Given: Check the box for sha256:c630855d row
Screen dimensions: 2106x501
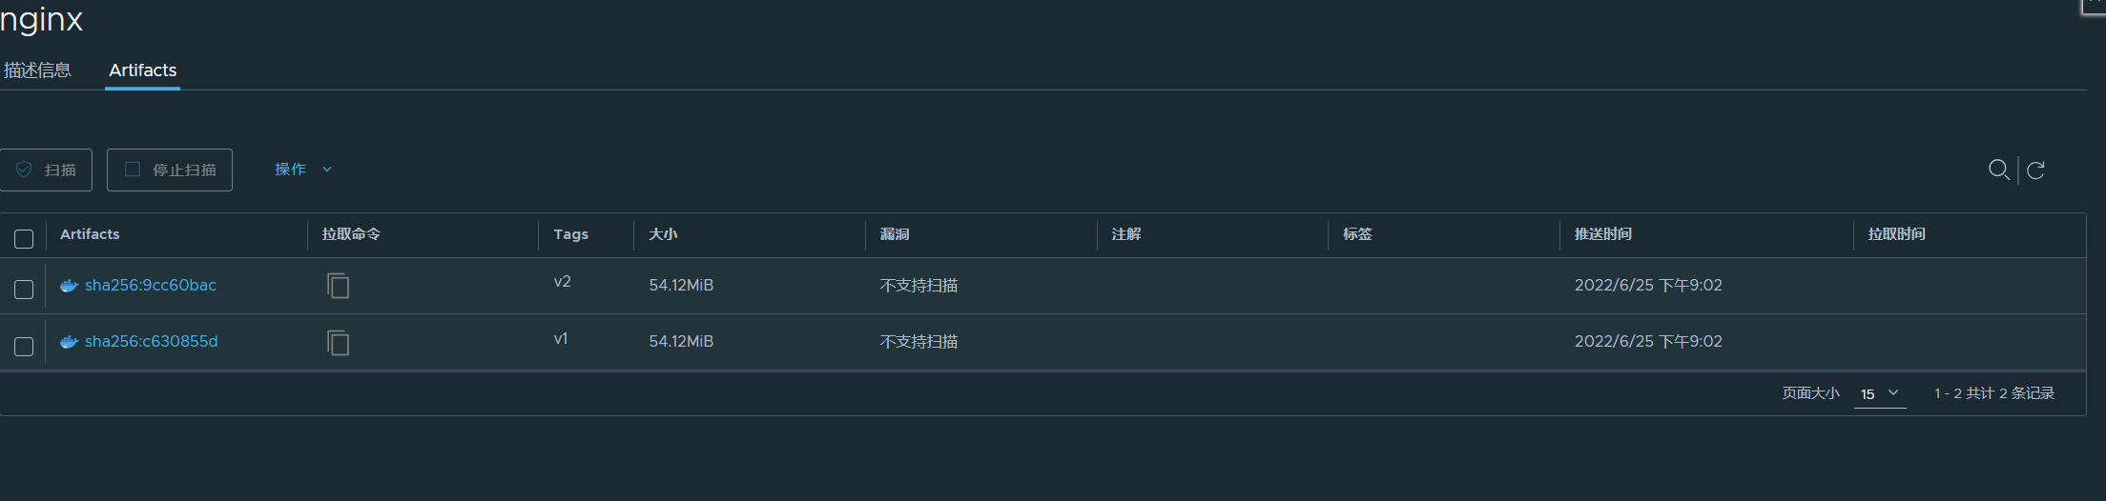Looking at the screenshot, I should pyautogui.click(x=24, y=347).
